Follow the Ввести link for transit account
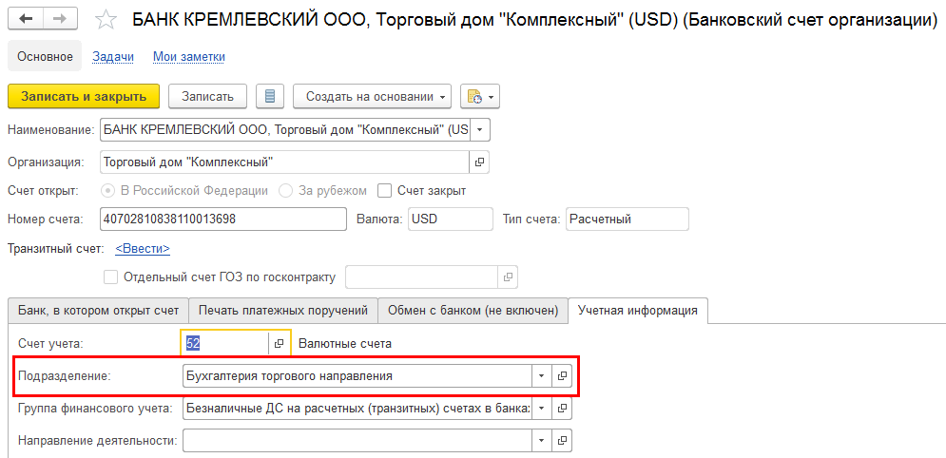The image size is (946, 458). click(143, 249)
